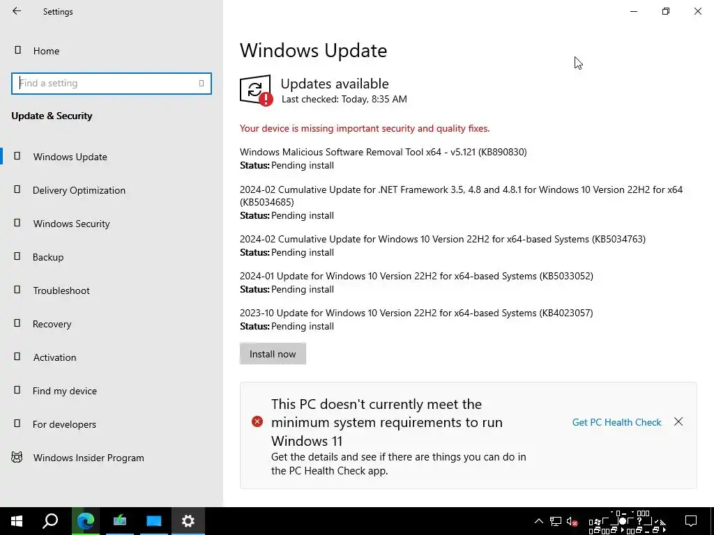Open network status tray icon
This screenshot has width=714, height=535.
pyautogui.click(x=556, y=521)
